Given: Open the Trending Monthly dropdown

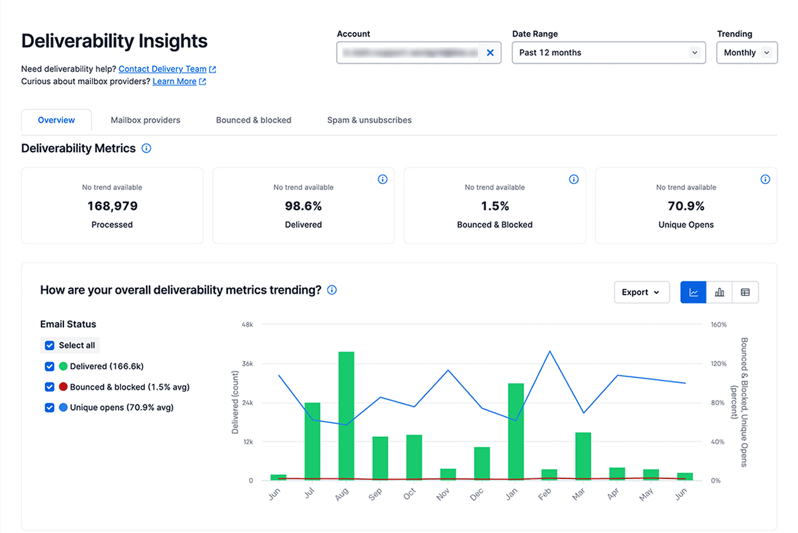Looking at the screenshot, I should pos(746,53).
